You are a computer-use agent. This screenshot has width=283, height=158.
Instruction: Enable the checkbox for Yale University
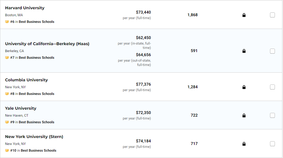pos(272,115)
